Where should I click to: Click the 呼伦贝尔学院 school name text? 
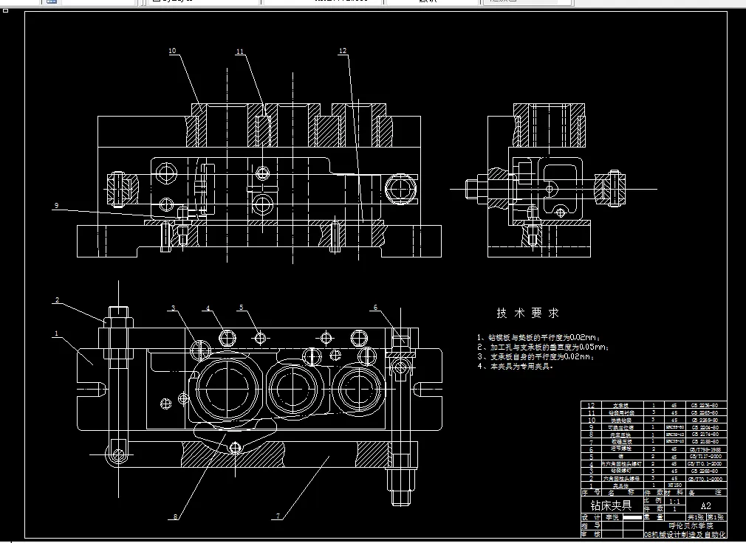(691, 526)
